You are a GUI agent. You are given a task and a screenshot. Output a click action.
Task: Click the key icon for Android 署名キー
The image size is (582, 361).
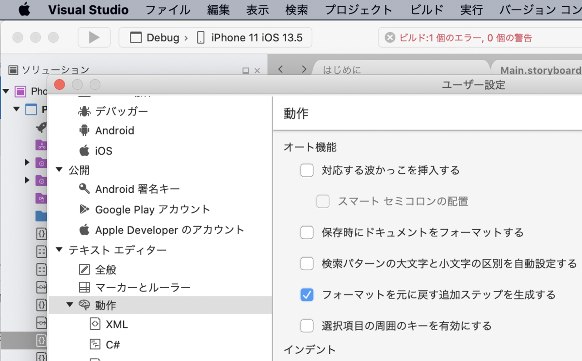point(84,189)
